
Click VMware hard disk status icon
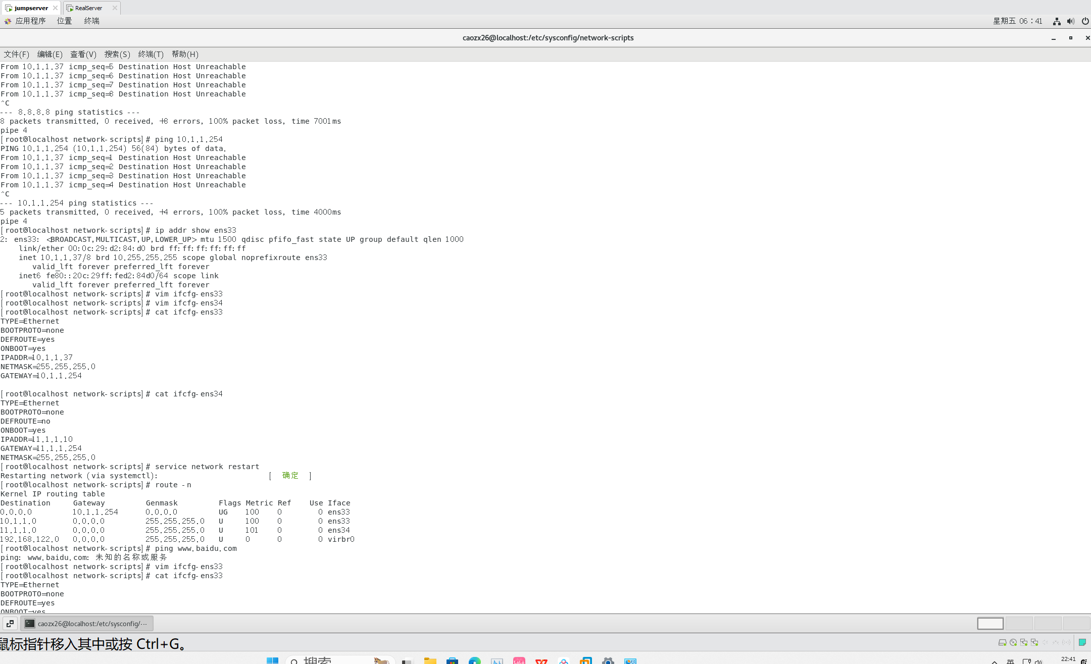point(1002,642)
